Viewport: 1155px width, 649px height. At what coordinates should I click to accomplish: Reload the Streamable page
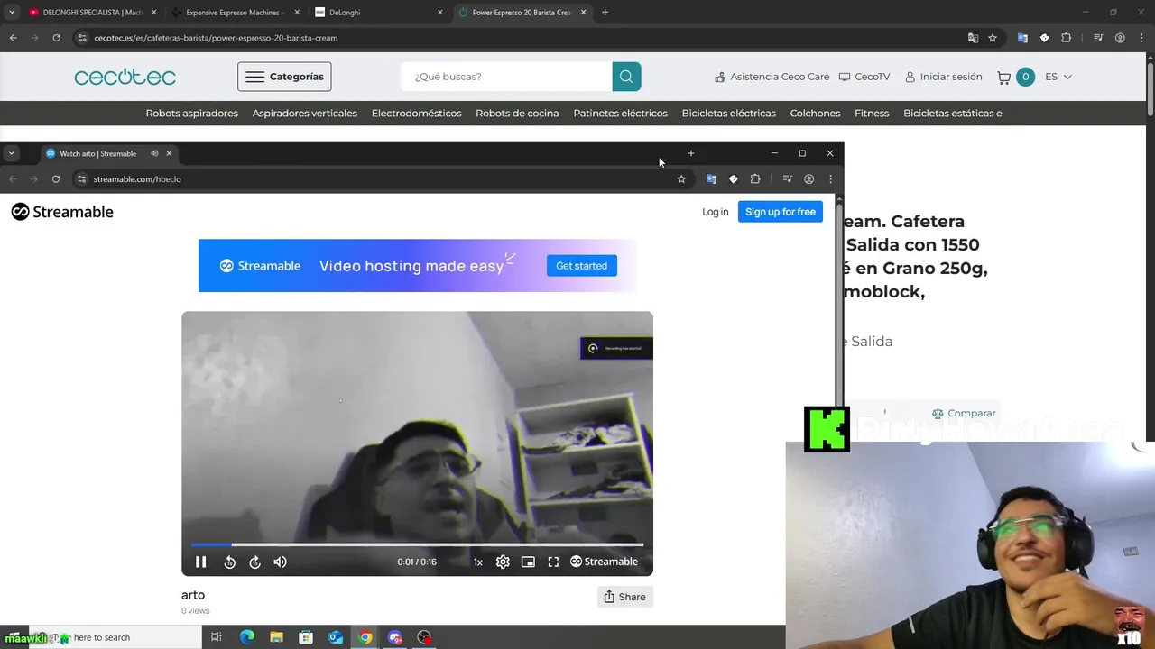56,179
